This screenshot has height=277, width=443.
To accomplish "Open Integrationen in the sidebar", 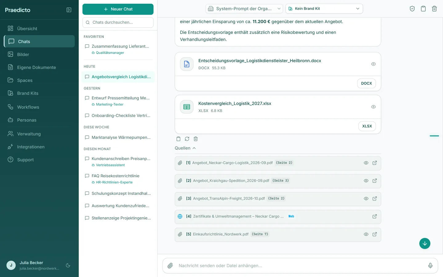I will [39, 147].
